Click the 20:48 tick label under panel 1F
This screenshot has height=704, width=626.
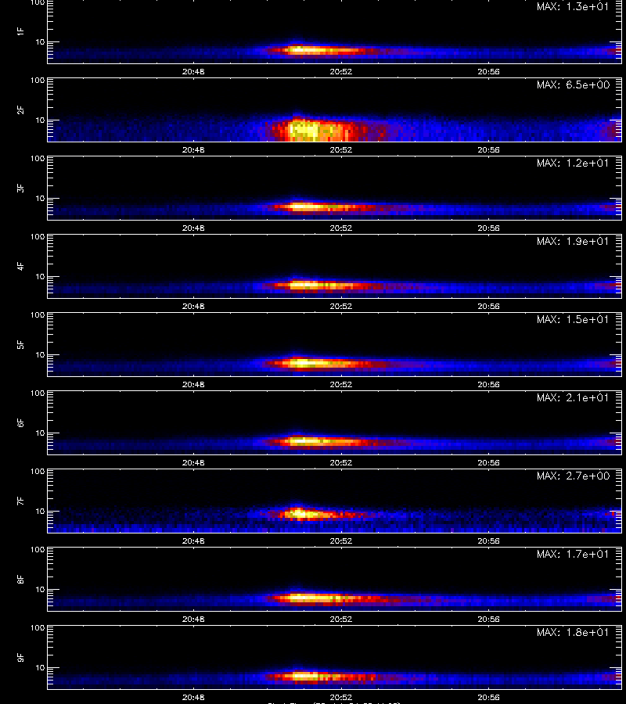pyautogui.click(x=193, y=71)
